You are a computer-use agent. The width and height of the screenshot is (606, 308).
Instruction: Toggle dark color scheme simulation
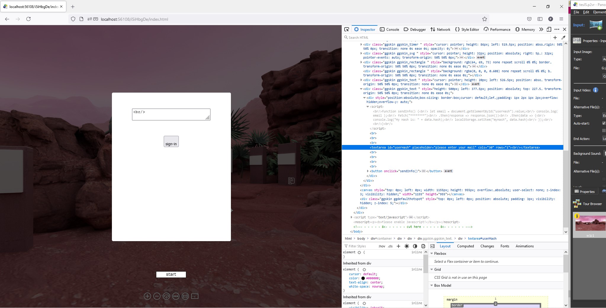[x=415, y=246]
